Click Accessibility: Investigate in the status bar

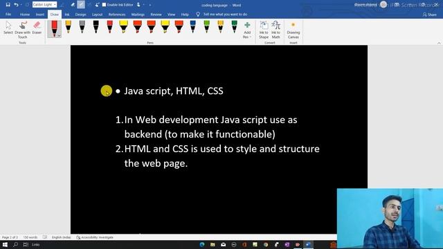[x=95, y=237]
